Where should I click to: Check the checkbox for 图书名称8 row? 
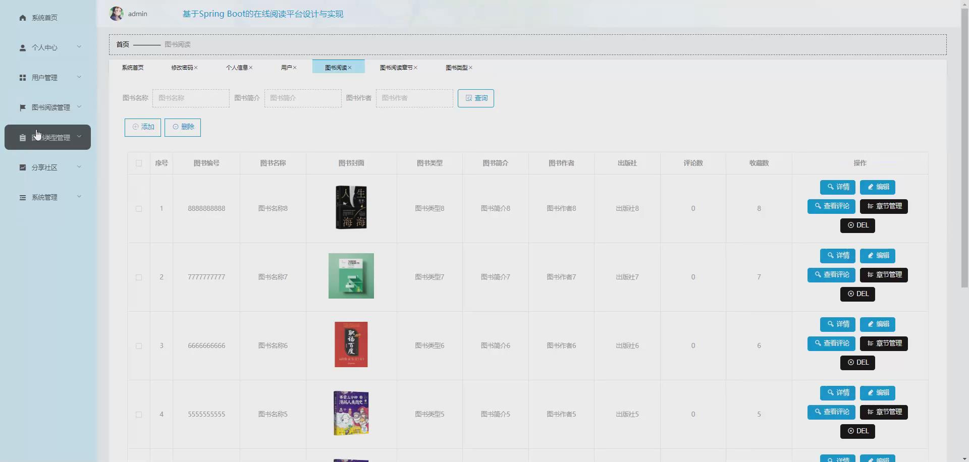(139, 208)
